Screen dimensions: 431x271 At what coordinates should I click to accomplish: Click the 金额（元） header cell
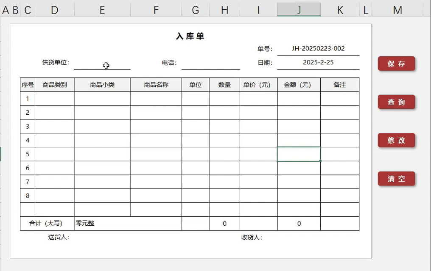tap(299, 85)
